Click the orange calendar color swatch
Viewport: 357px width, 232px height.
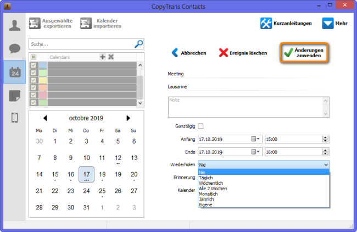[x=43, y=87]
